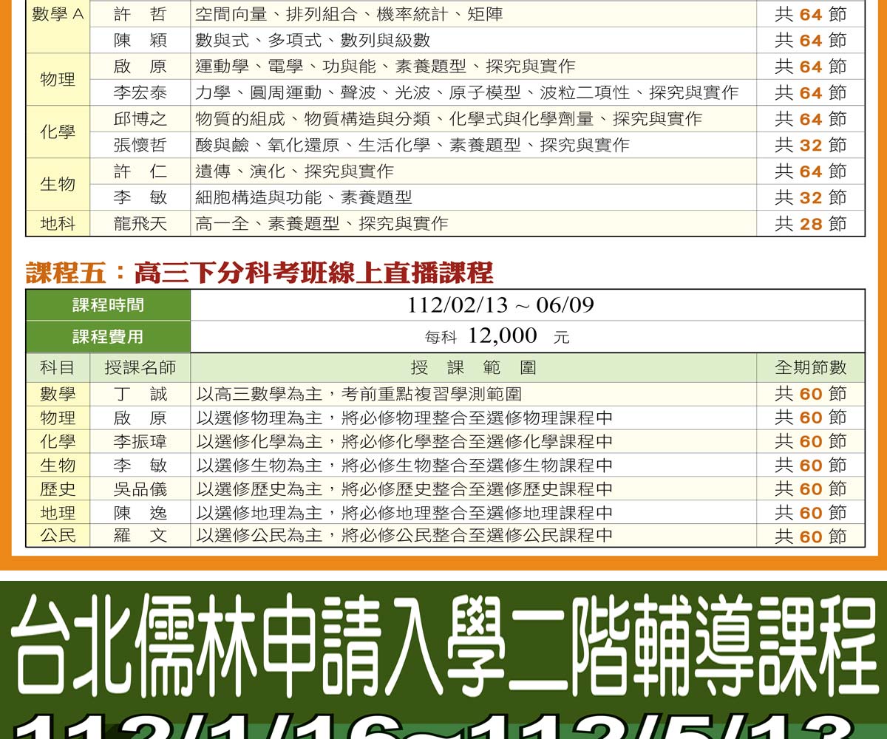Select teacher name 羅 文
Screen dimensions: 887x739
pos(140,536)
